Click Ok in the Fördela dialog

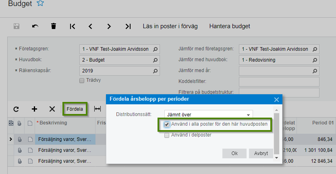(x=234, y=153)
